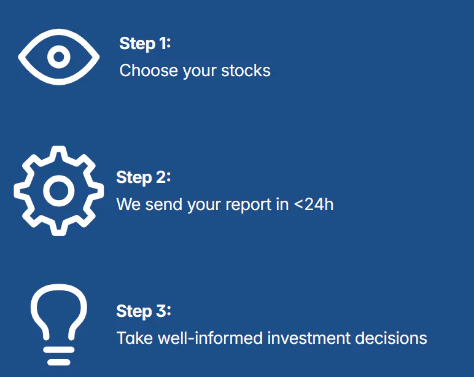Click the word 'investment' in Step 3
Viewport: 474px width, 377px height.
click(309, 338)
